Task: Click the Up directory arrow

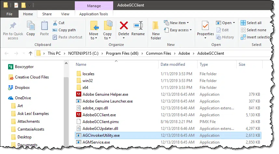Action: point(31,53)
